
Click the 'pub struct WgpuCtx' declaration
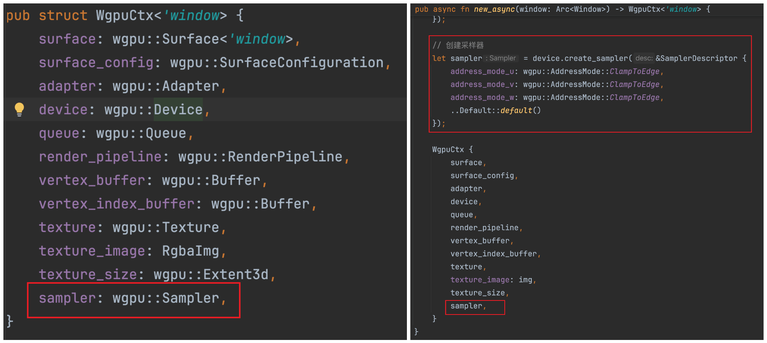coord(124,16)
